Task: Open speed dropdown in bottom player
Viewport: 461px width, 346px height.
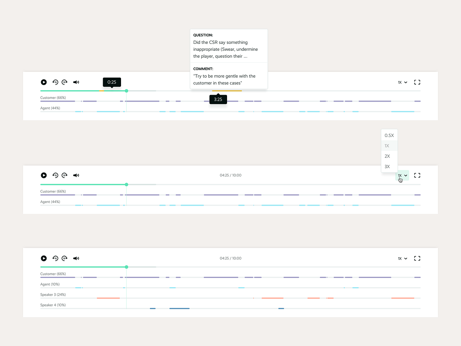Action: pyautogui.click(x=403, y=258)
